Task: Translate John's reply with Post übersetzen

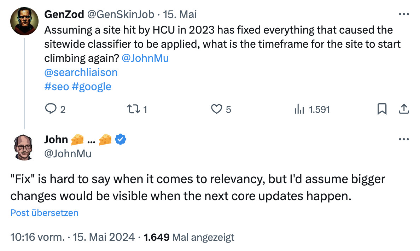Action: 44,213
